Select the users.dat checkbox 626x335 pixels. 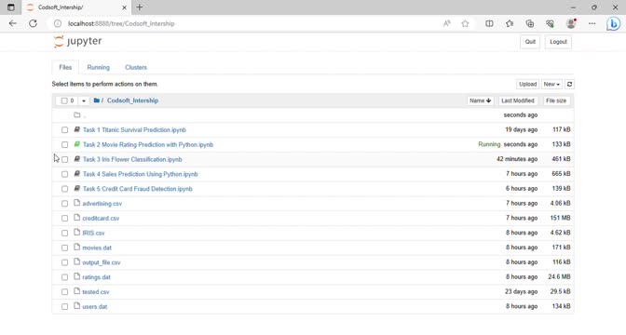click(64, 307)
